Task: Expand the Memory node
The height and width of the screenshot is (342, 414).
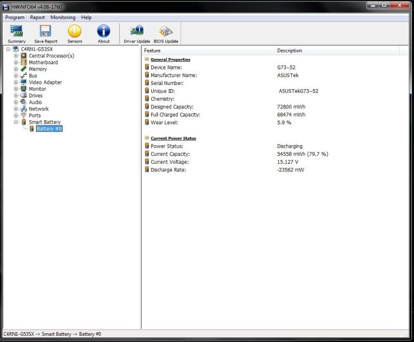Action: point(16,69)
